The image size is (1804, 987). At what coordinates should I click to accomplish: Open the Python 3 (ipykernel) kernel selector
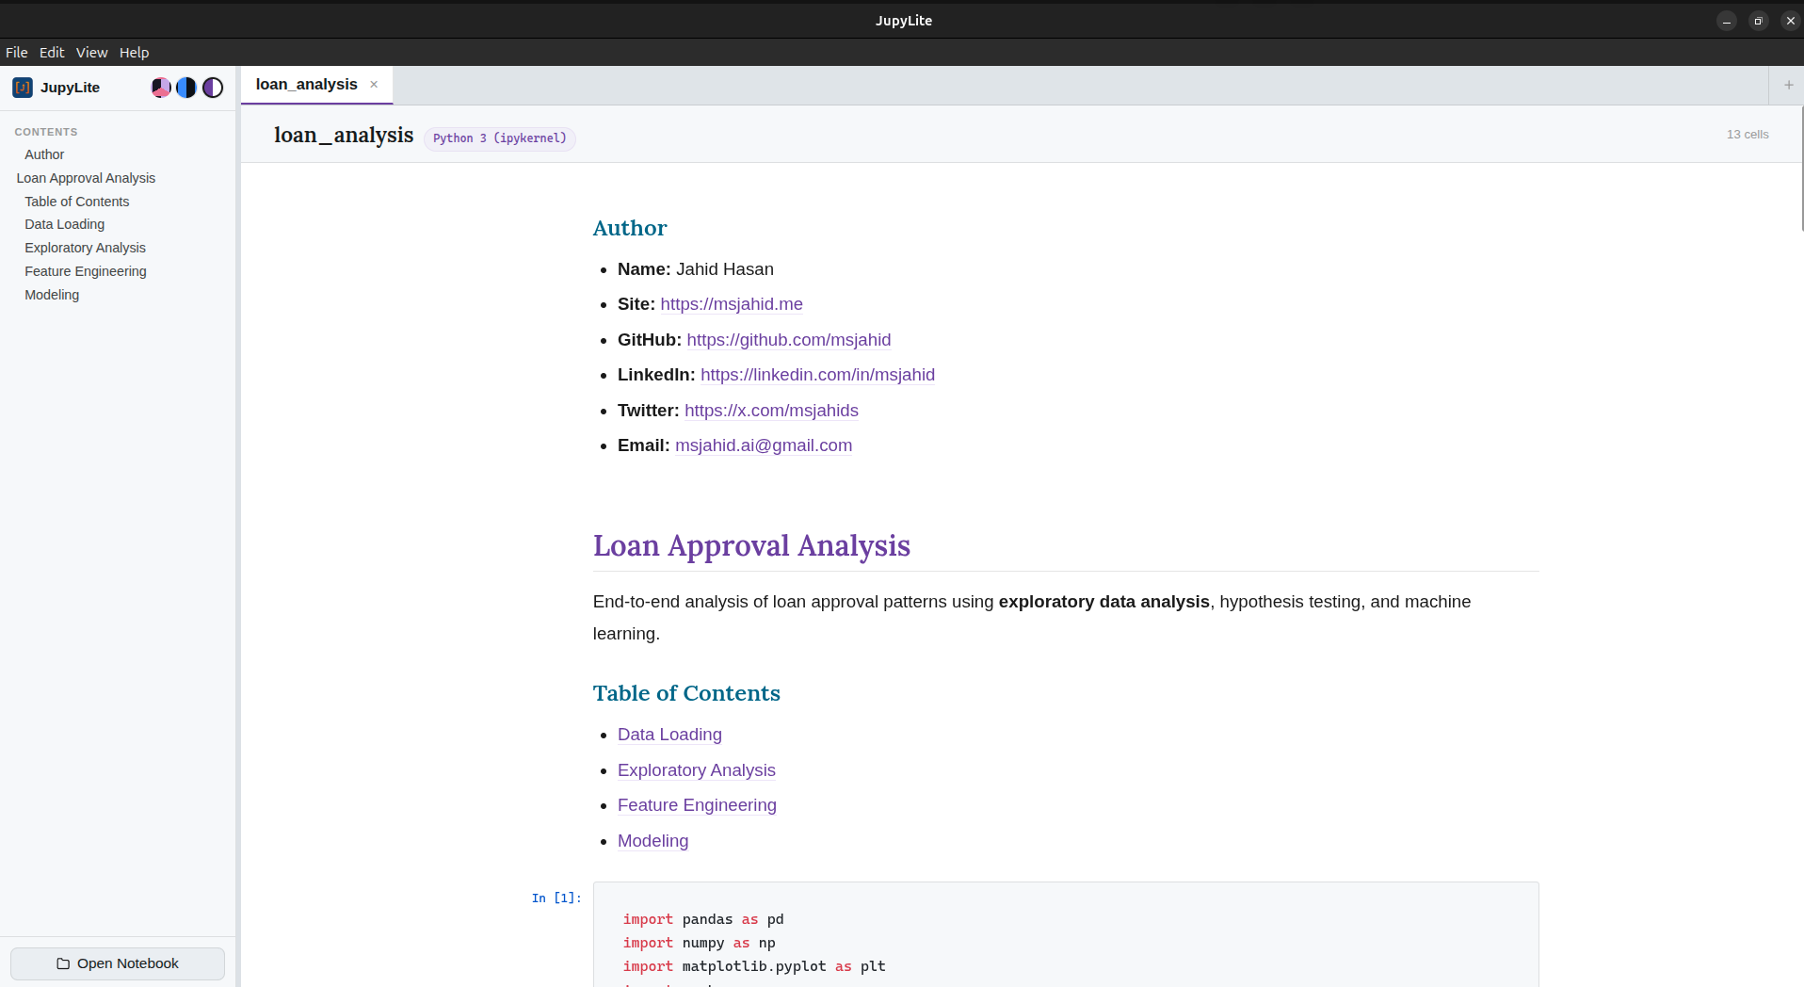499,138
